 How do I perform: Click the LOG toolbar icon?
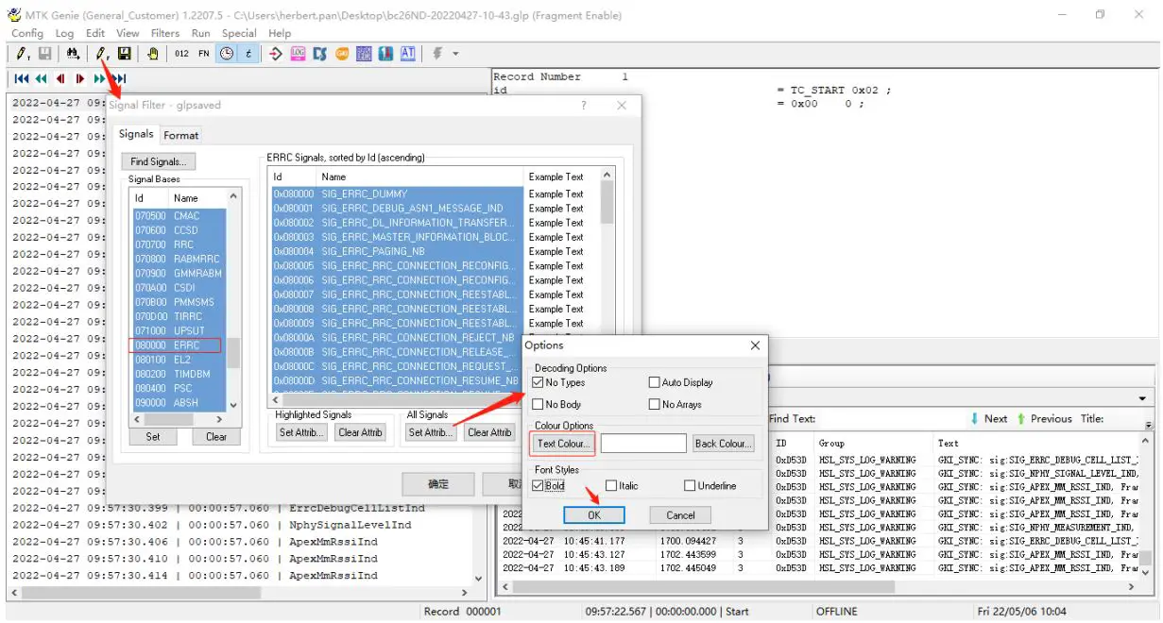tap(298, 53)
